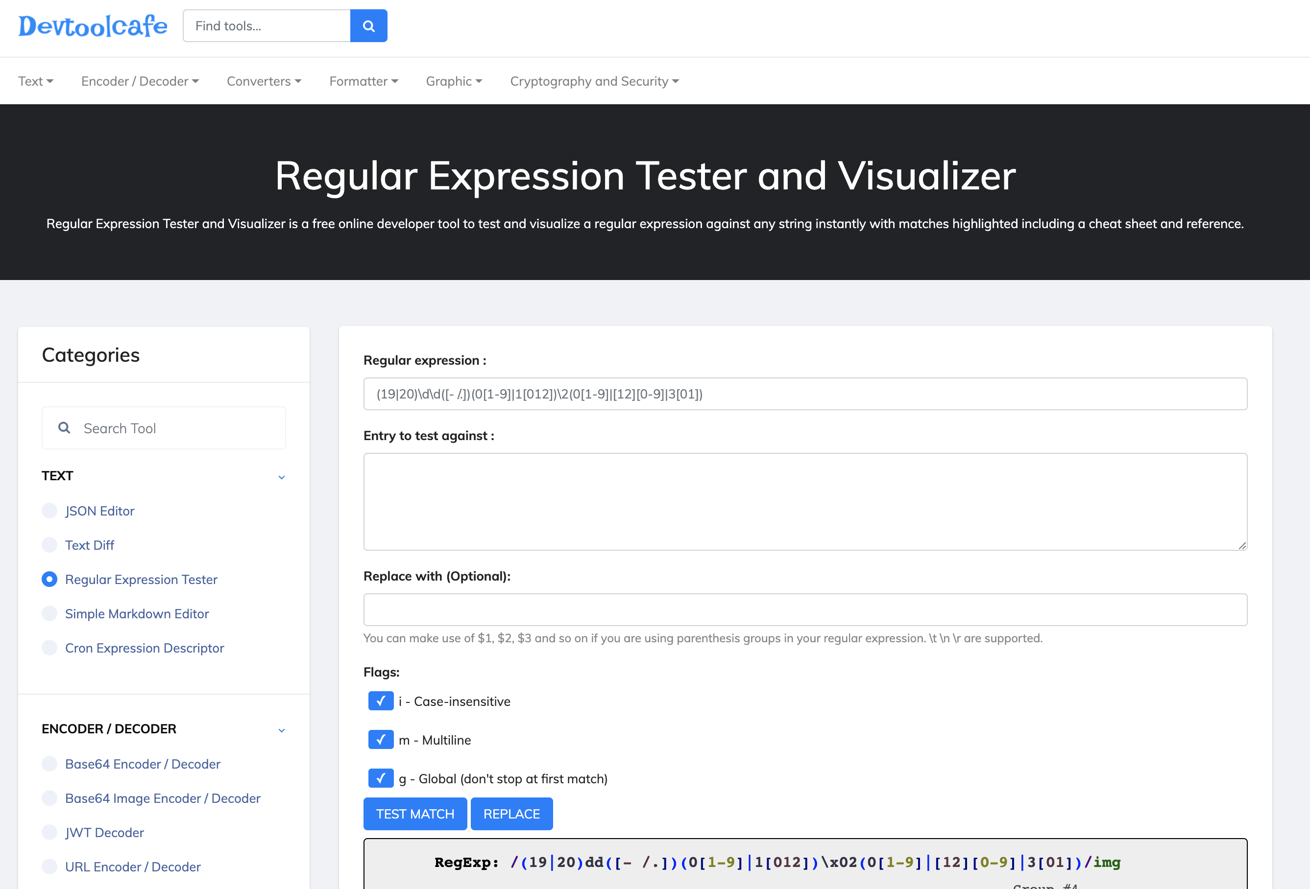Click the textarea resize handle corner

(1242, 545)
